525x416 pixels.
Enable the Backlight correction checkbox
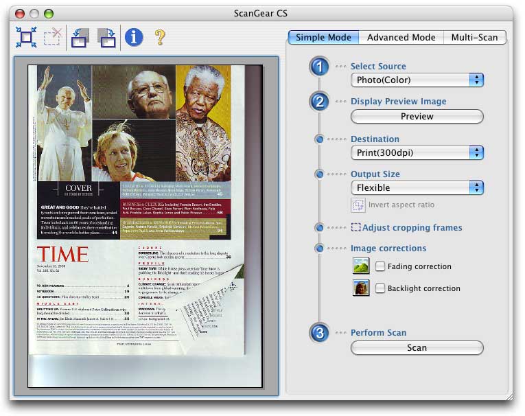click(x=380, y=289)
